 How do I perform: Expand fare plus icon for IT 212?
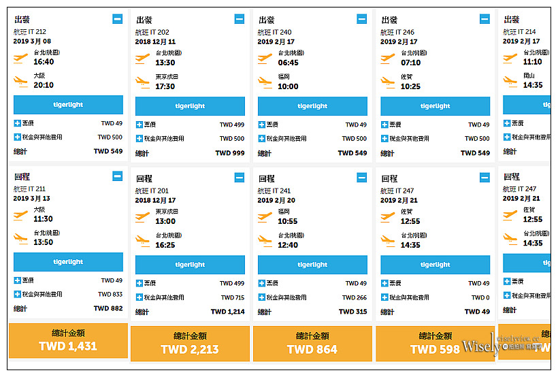[18, 123]
